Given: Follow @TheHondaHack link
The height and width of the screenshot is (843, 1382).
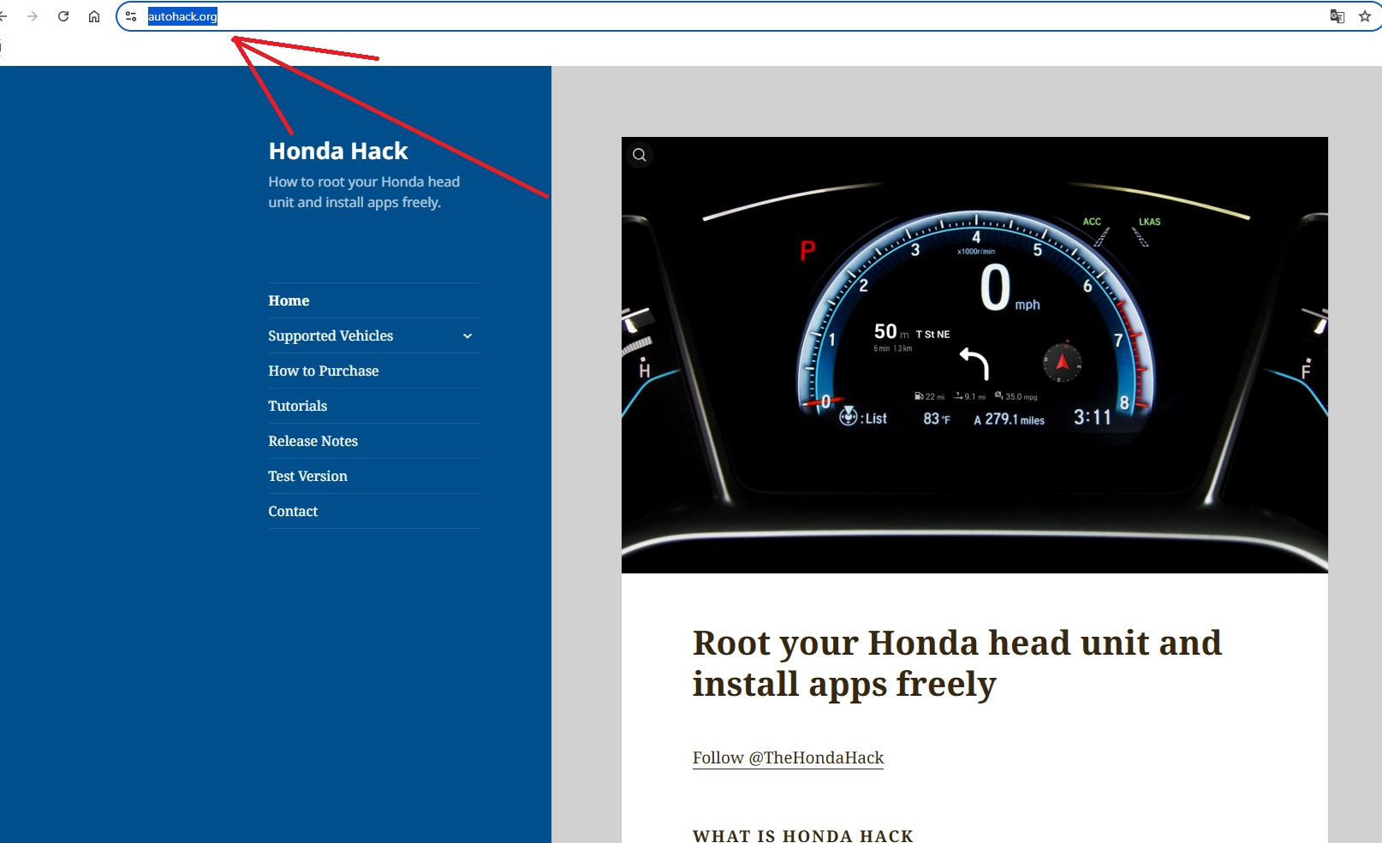Looking at the screenshot, I should [788, 757].
